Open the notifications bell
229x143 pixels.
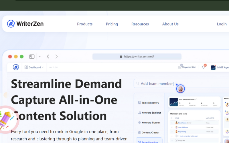(203, 67)
